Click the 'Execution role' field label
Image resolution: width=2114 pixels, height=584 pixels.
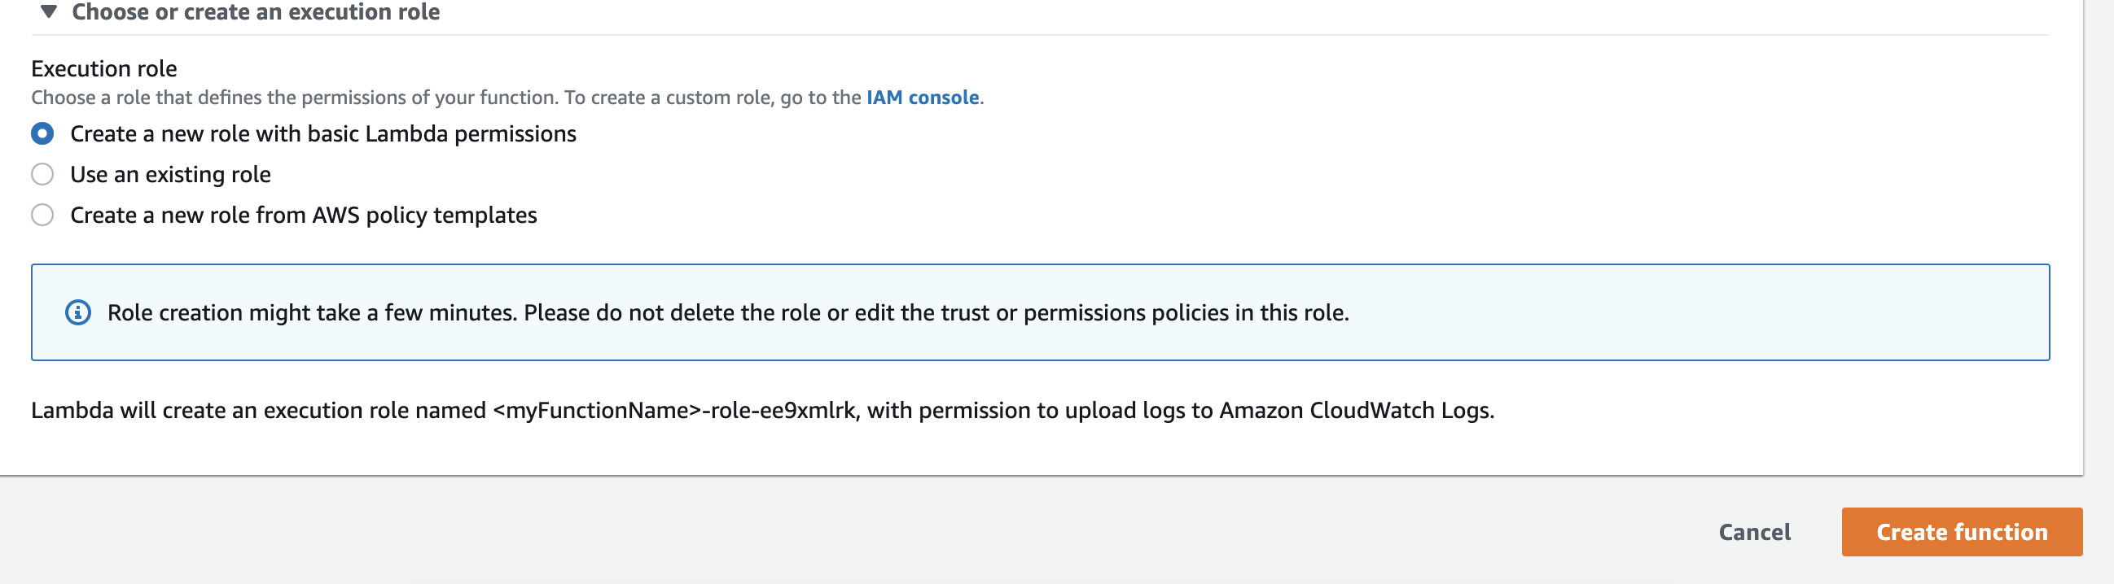(x=104, y=68)
